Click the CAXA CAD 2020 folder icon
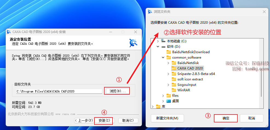The width and height of the screenshot is (270, 130). [174, 68]
